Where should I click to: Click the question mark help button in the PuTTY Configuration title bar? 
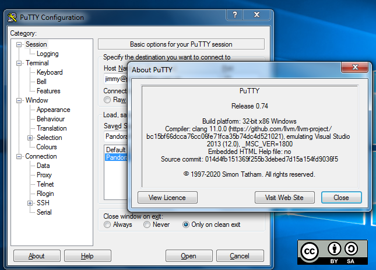click(x=235, y=15)
